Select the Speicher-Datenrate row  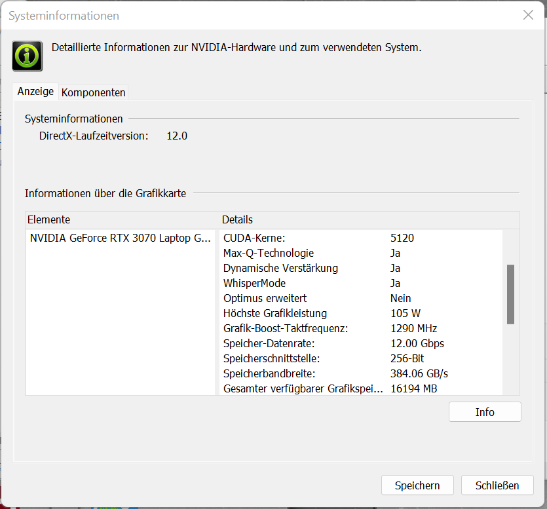[361, 343]
